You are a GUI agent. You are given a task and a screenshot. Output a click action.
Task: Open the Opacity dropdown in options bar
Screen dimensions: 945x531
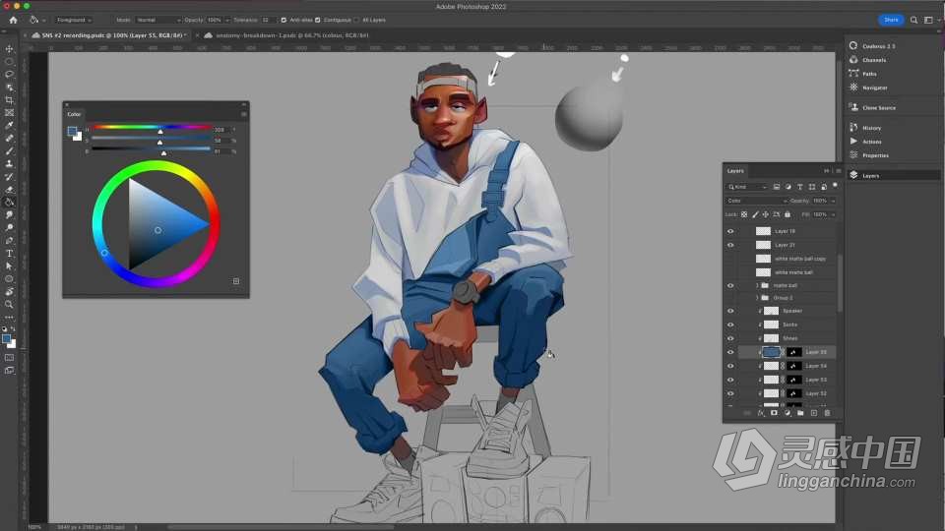coord(227,20)
